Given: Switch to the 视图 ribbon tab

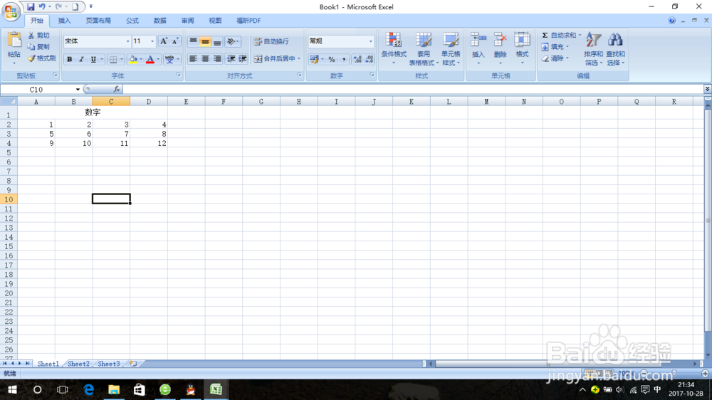Looking at the screenshot, I should click(x=215, y=21).
